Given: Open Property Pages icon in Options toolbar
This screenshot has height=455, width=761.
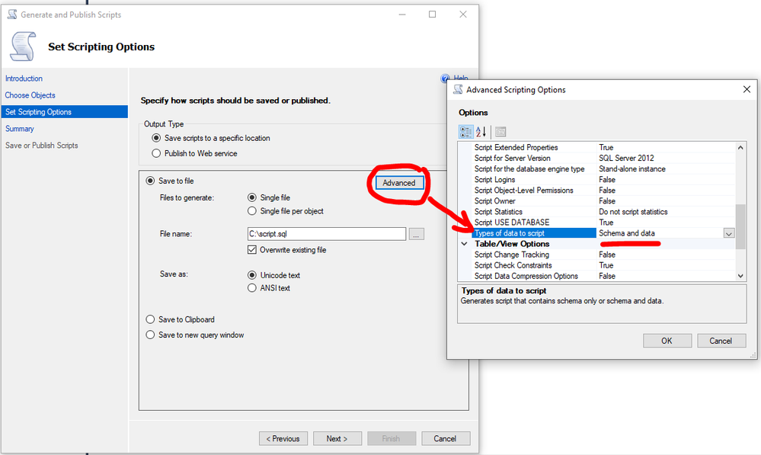Looking at the screenshot, I should [x=500, y=132].
